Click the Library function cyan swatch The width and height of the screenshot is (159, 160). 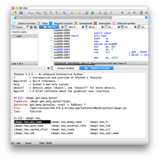tap(15, 23)
